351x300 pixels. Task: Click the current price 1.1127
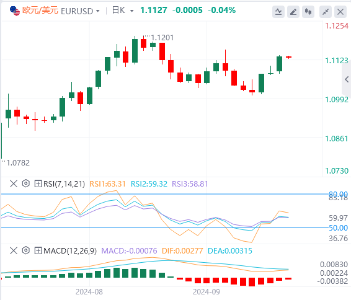[154, 11]
